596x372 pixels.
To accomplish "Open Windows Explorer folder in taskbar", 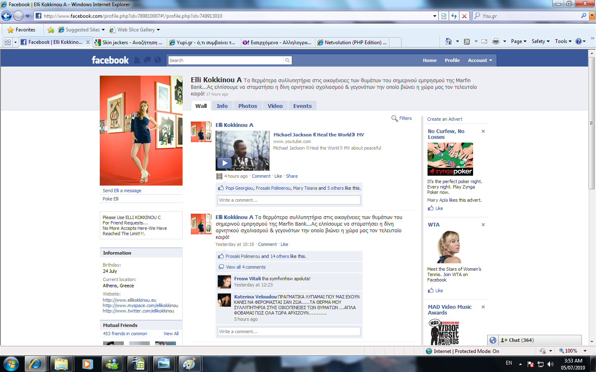I will click(61, 364).
